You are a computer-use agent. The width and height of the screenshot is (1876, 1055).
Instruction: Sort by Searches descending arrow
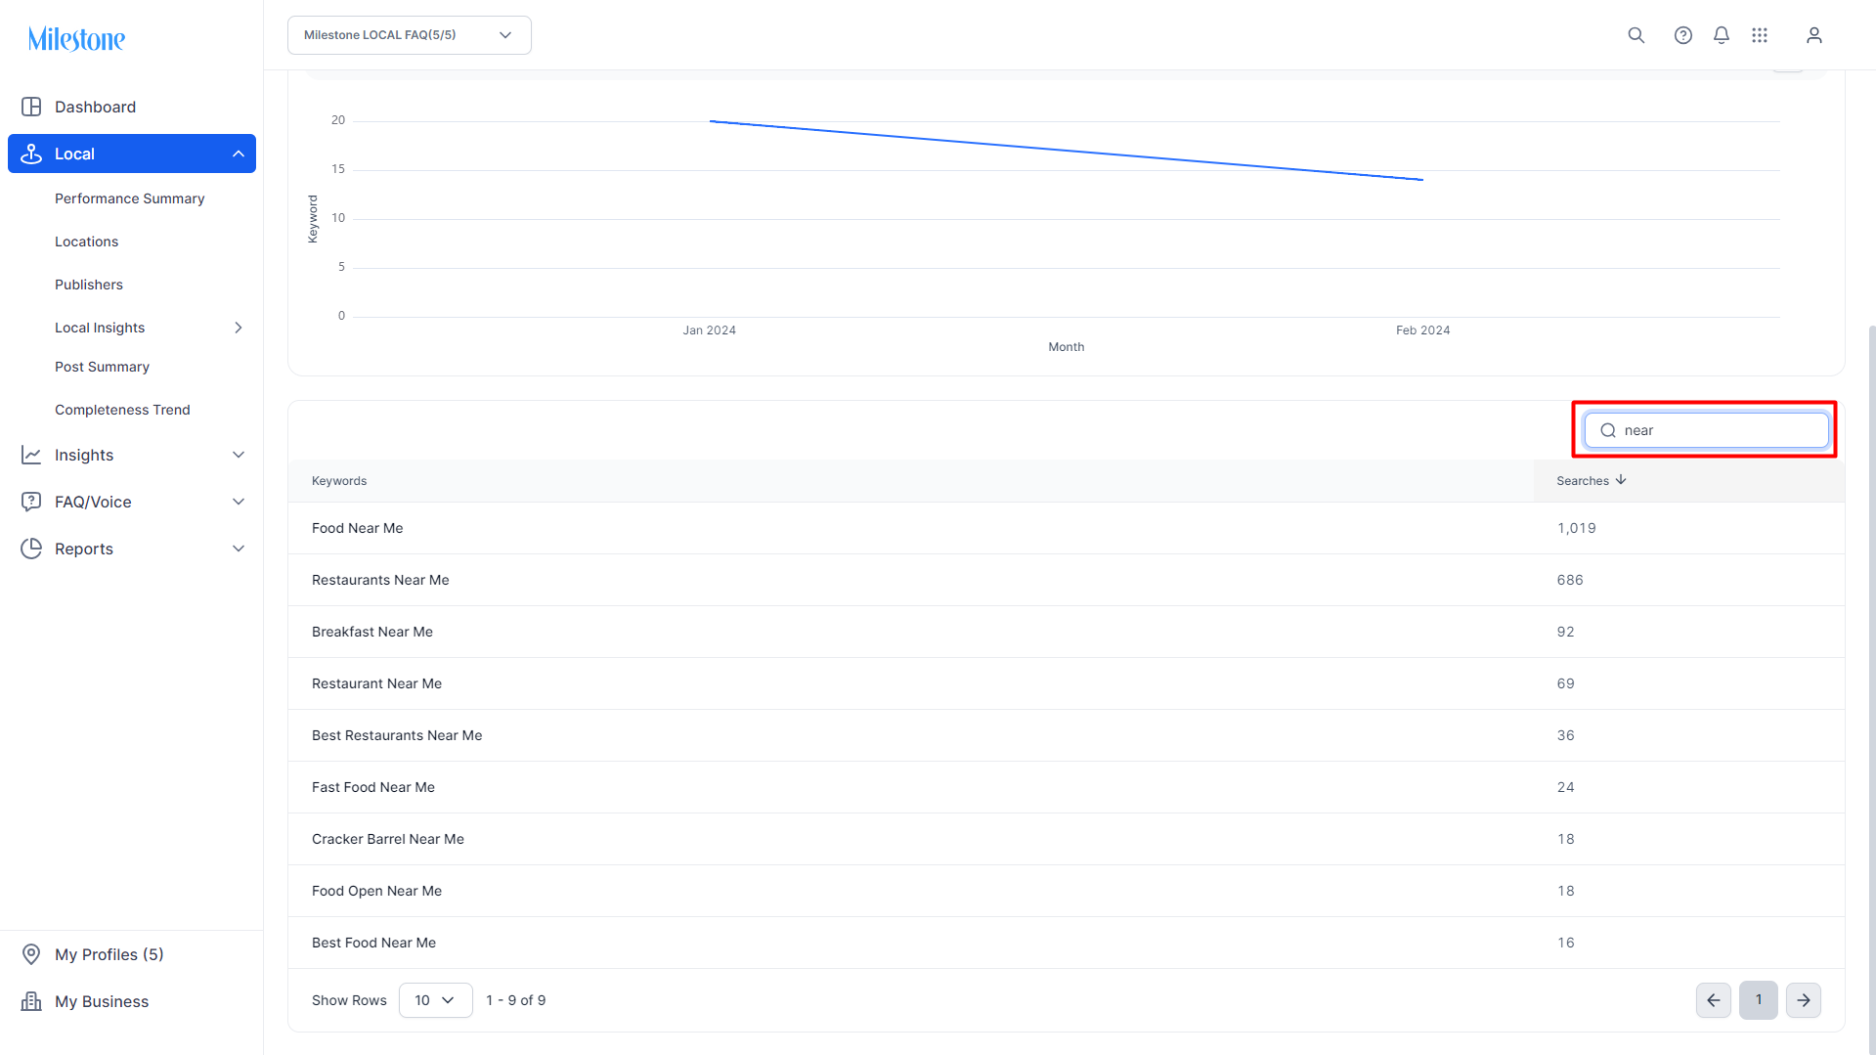click(1621, 480)
